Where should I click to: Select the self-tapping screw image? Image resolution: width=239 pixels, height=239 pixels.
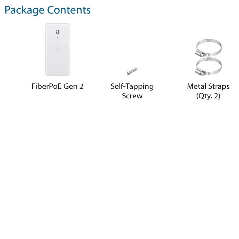point(132,71)
